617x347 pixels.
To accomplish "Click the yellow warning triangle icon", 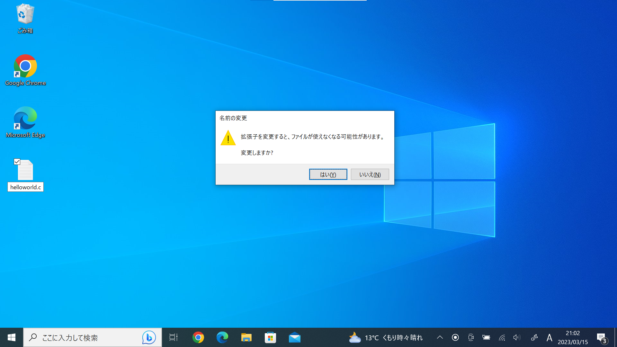I will pyautogui.click(x=228, y=138).
